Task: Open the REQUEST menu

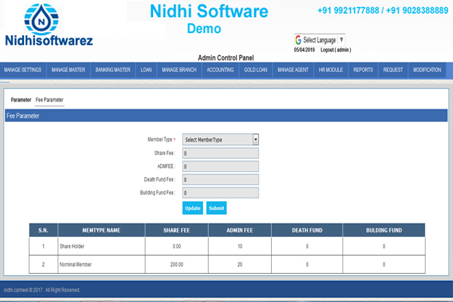Action: (393, 70)
